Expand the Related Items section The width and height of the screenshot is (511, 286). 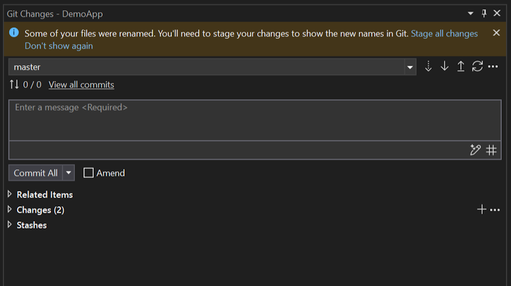10,194
